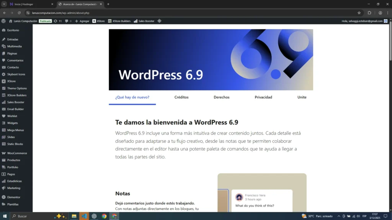This screenshot has width=392, height=220.
Task: Click the Lanús Computación site name link
Action: (23, 21)
